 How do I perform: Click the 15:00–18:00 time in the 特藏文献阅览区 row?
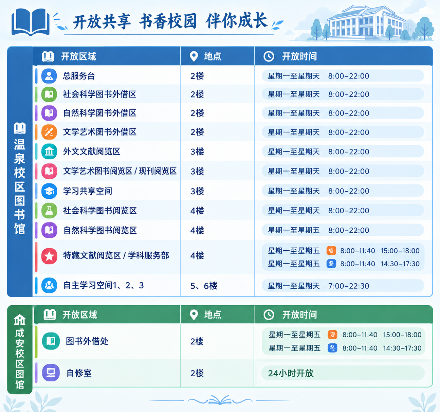tap(400, 251)
